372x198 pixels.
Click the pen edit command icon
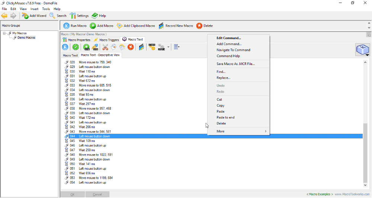[95, 47]
